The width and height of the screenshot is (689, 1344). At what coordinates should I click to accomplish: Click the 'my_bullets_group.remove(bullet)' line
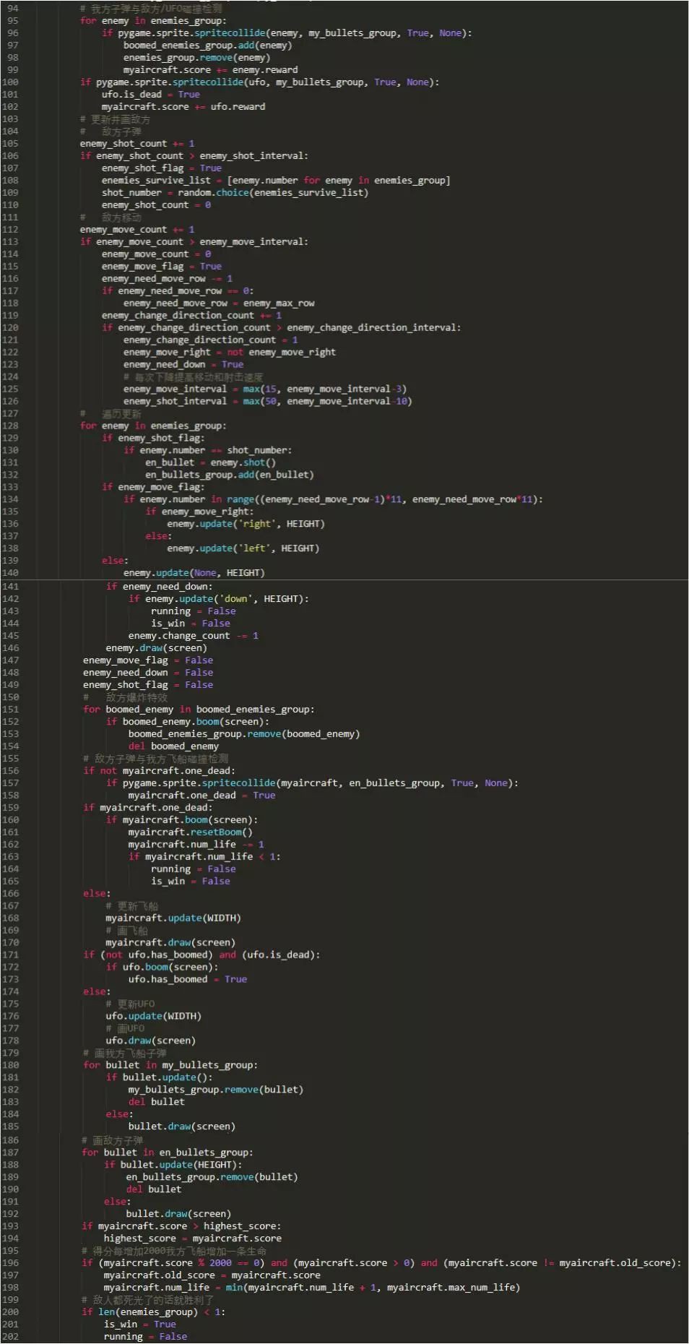click(216, 1090)
